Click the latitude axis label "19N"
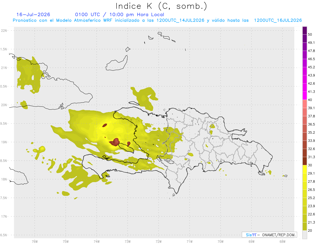 tap(4, 142)
